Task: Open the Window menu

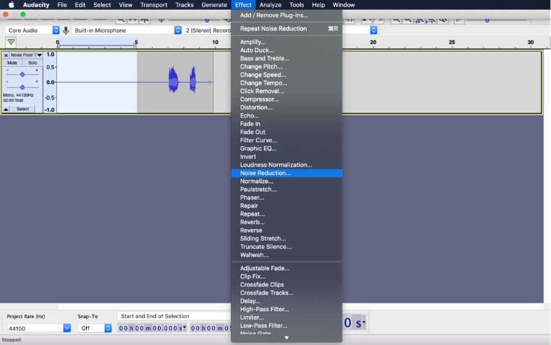Action: click(343, 5)
